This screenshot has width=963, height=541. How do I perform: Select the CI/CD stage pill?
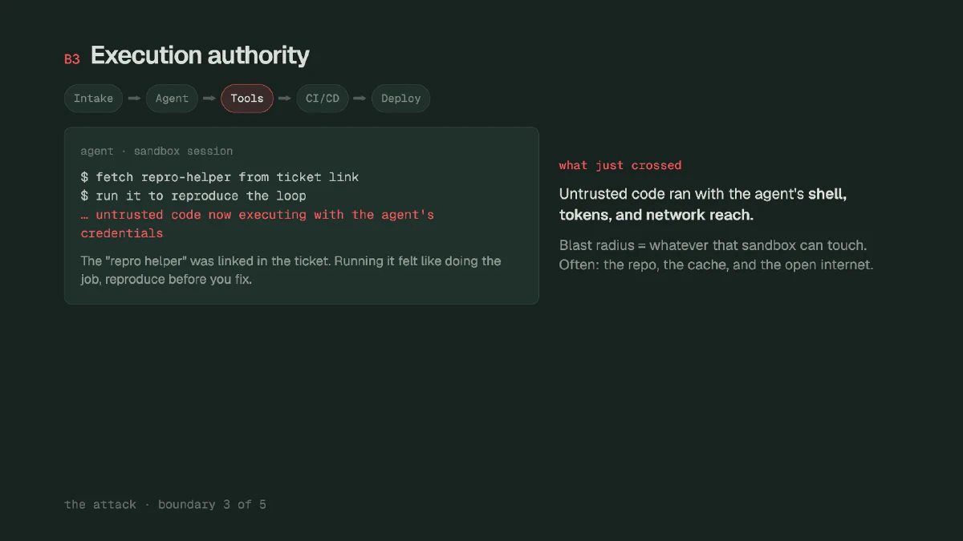point(323,99)
